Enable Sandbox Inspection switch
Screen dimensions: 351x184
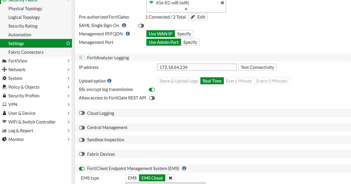(82, 140)
